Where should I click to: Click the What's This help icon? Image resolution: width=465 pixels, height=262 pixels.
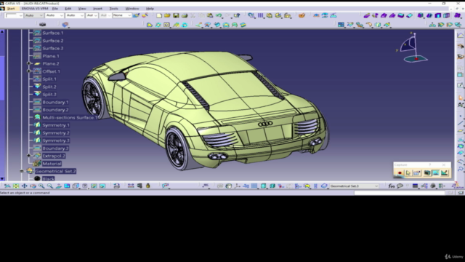point(237,15)
